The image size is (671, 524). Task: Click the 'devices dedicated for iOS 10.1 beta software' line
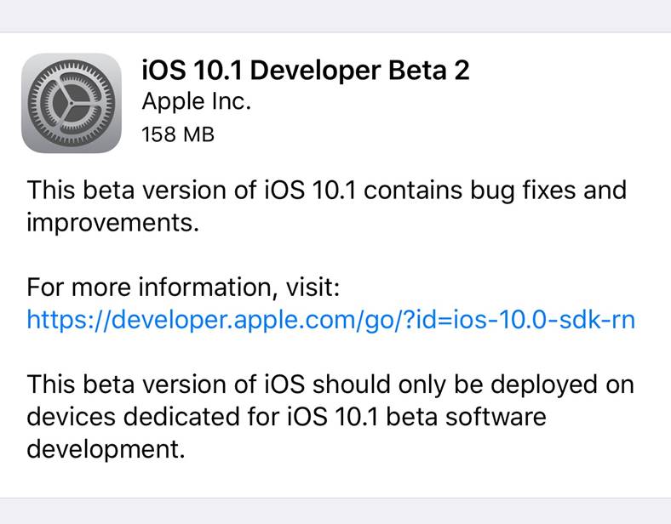(x=286, y=417)
